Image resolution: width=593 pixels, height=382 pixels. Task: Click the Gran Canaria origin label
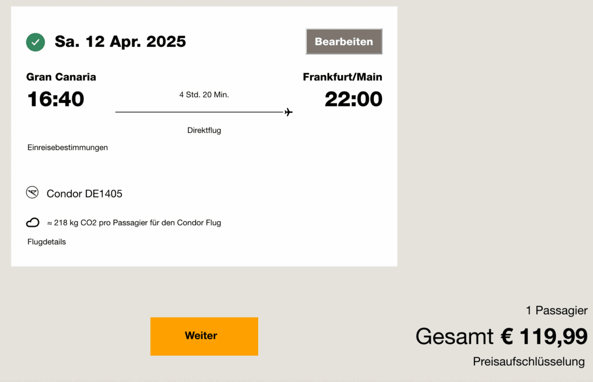point(61,77)
